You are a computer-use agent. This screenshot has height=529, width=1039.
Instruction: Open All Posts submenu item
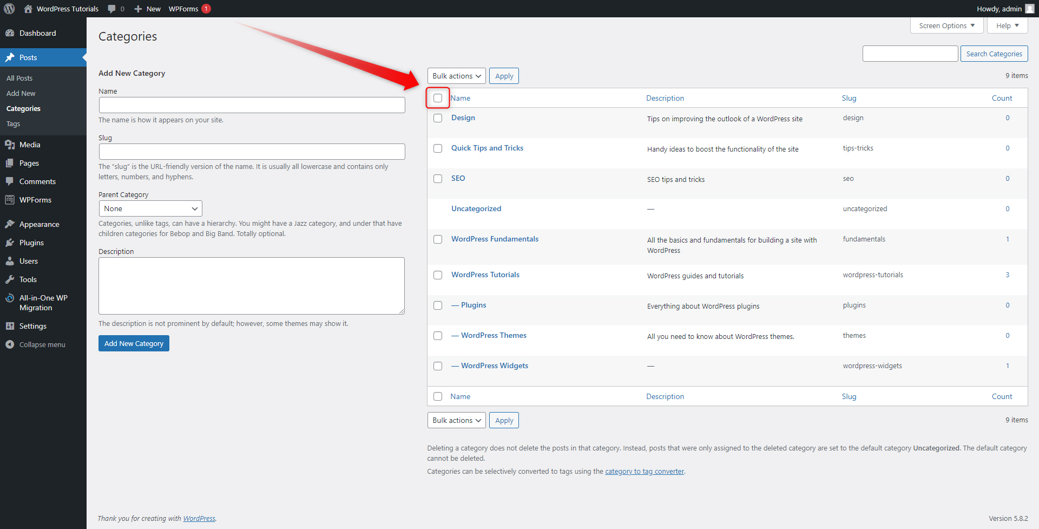click(x=19, y=78)
